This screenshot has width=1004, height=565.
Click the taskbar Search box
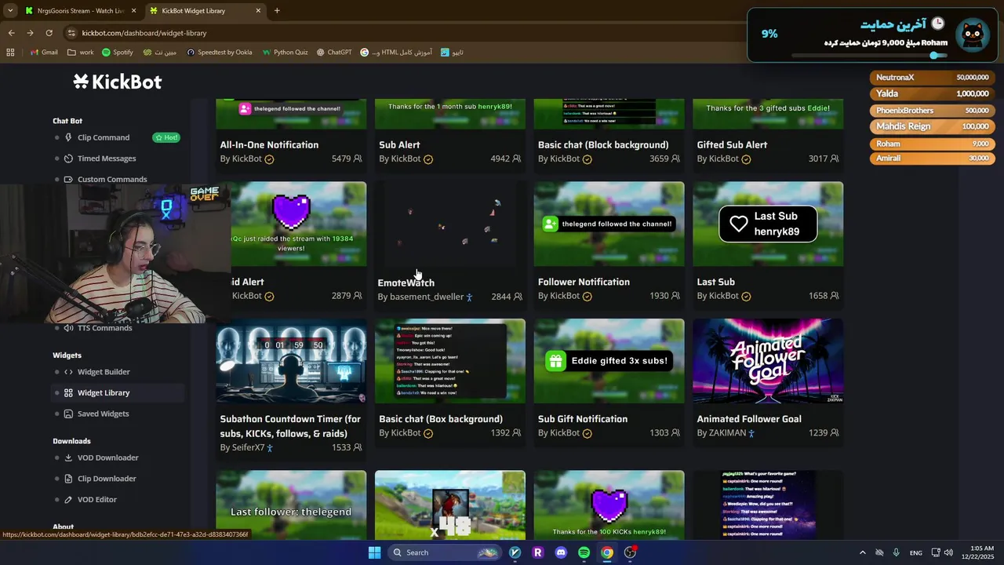coord(446,552)
